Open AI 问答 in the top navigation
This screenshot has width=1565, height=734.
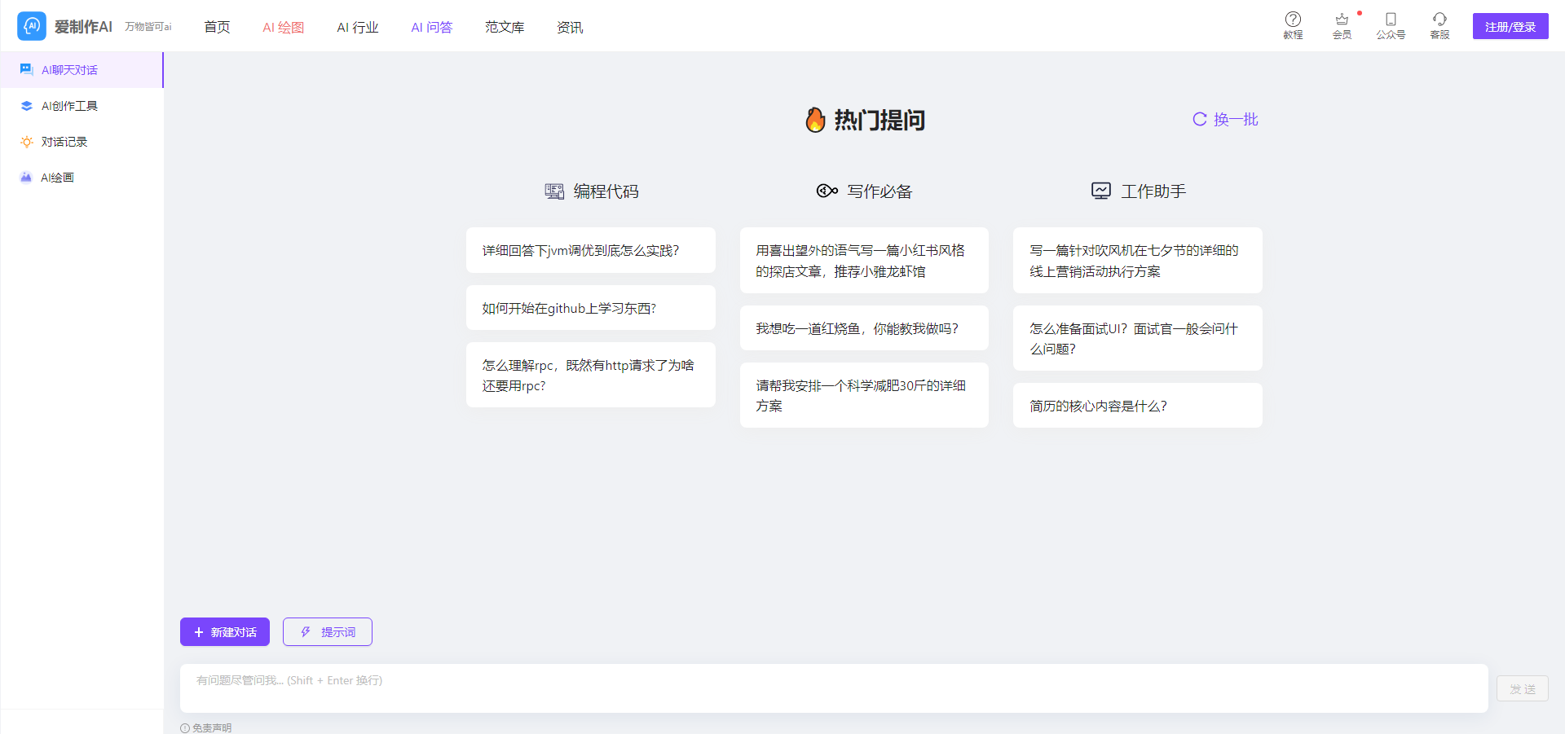431,27
